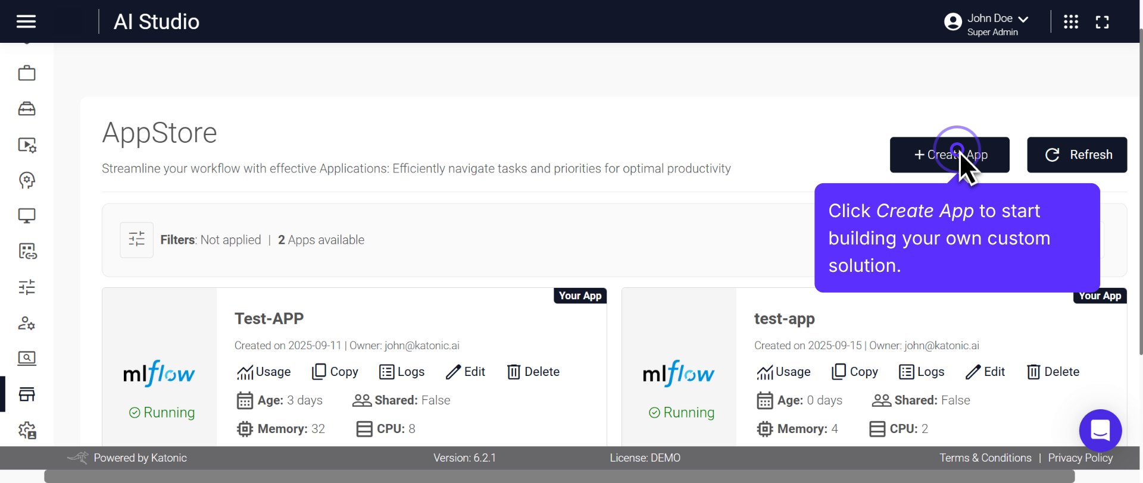Open Logs for lowercase test-app
1143x483 pixels.
(922, 372)
